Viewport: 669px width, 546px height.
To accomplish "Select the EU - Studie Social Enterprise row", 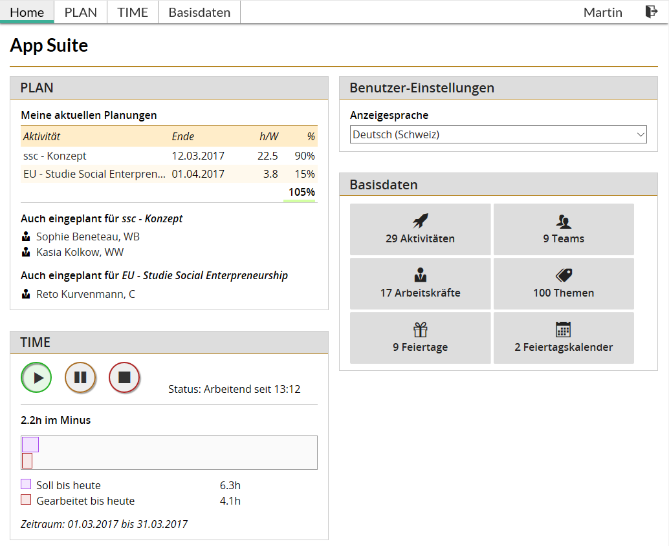I will tap(169, 174).
